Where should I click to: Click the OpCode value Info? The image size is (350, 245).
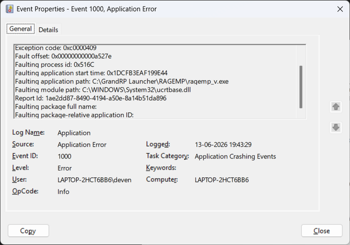[x=63, y=191]
